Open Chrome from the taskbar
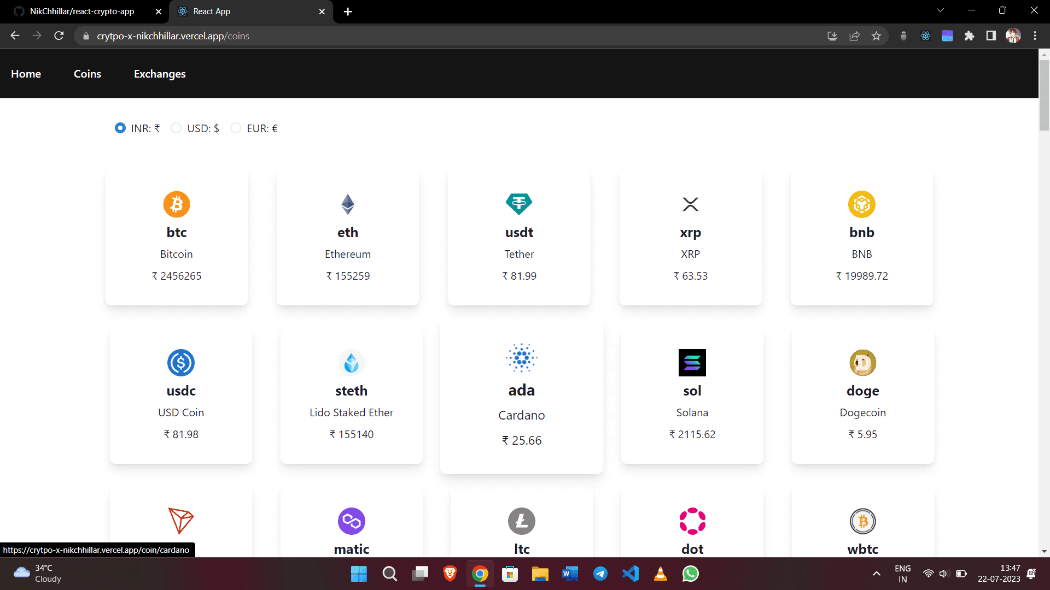The height and width of the screenshot is (590, 1050). (480, 574)
